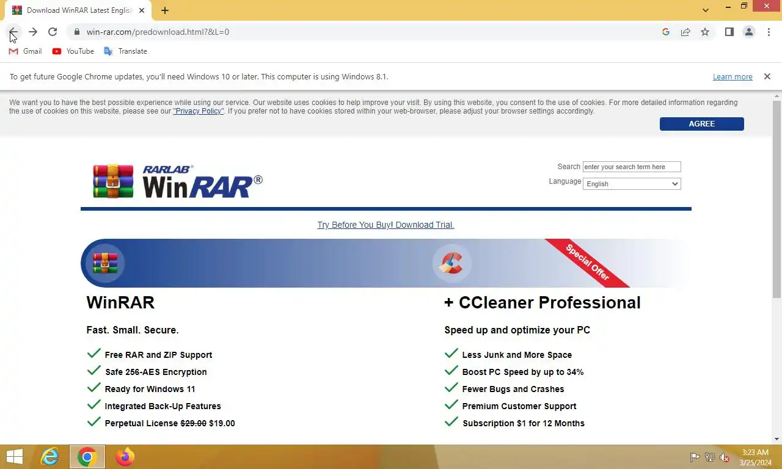The image size is (782, 469).
Task: Open Translate bookmark
Action: pyautogui.click(x=126, y=51)
